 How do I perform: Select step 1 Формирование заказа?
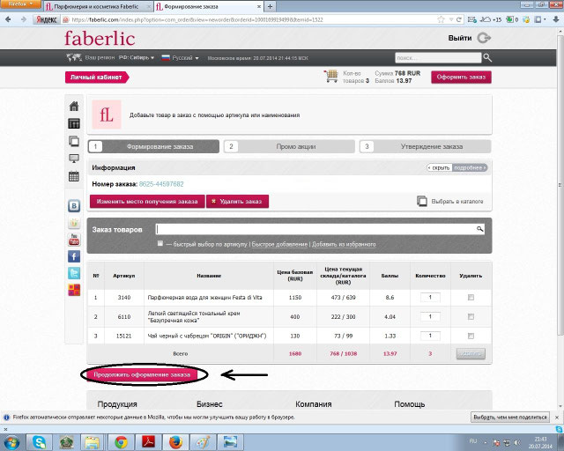[x=153, y=147]
